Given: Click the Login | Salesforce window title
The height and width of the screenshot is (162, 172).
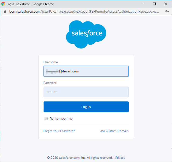Looking at the screenshot, I should tap(30, 4).
